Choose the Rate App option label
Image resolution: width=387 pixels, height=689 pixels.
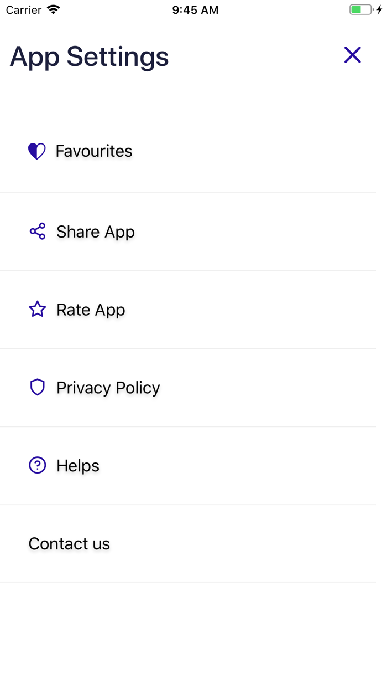point(91,310)
